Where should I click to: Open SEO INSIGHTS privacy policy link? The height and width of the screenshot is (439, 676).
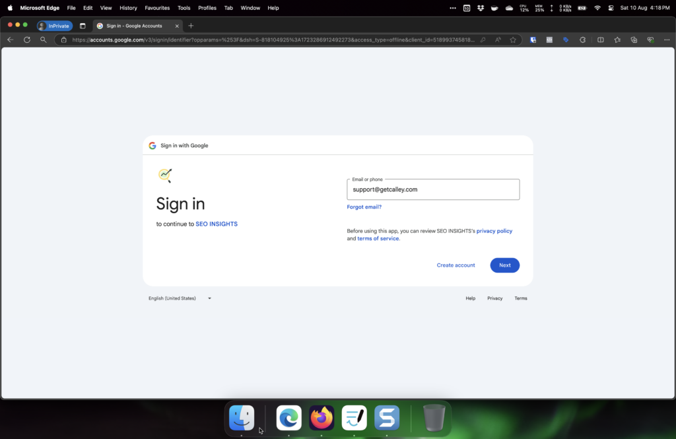[x=494, y=231]
